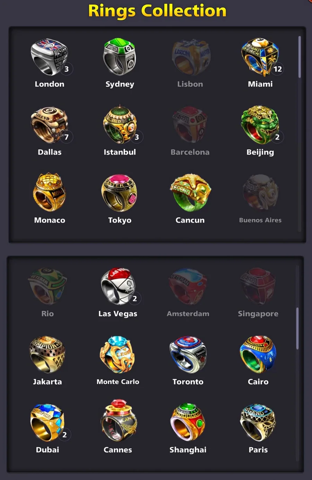Select the Shanghai ring

point(188,422)
